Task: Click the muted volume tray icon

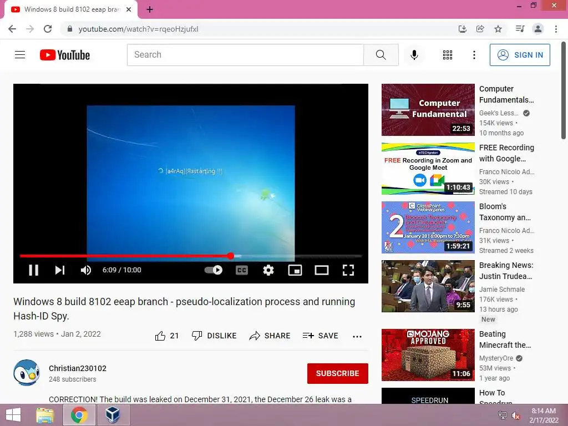Action: (515, 415)
